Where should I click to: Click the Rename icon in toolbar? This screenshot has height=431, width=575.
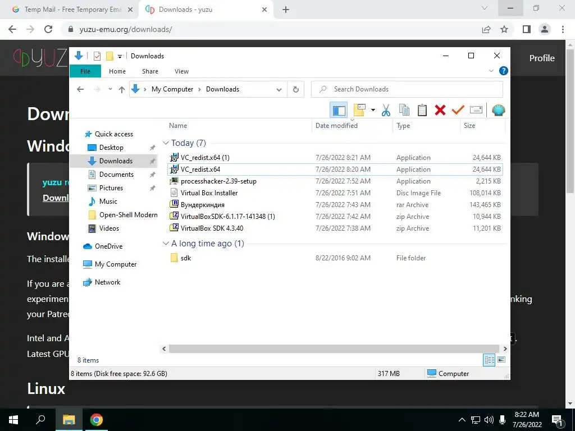tap(476, 110)
